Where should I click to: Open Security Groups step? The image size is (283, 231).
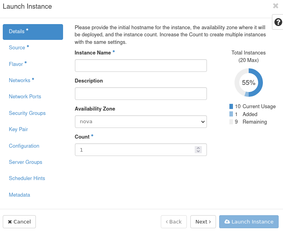pos(27,113)
